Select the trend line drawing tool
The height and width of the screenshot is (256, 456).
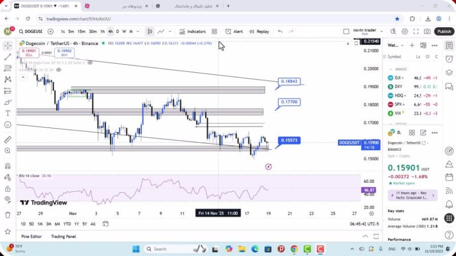click(8, 57)
